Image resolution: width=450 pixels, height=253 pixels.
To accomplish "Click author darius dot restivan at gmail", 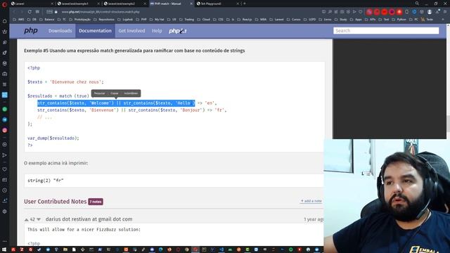I will pyautogui.click(x=89, y=219).
